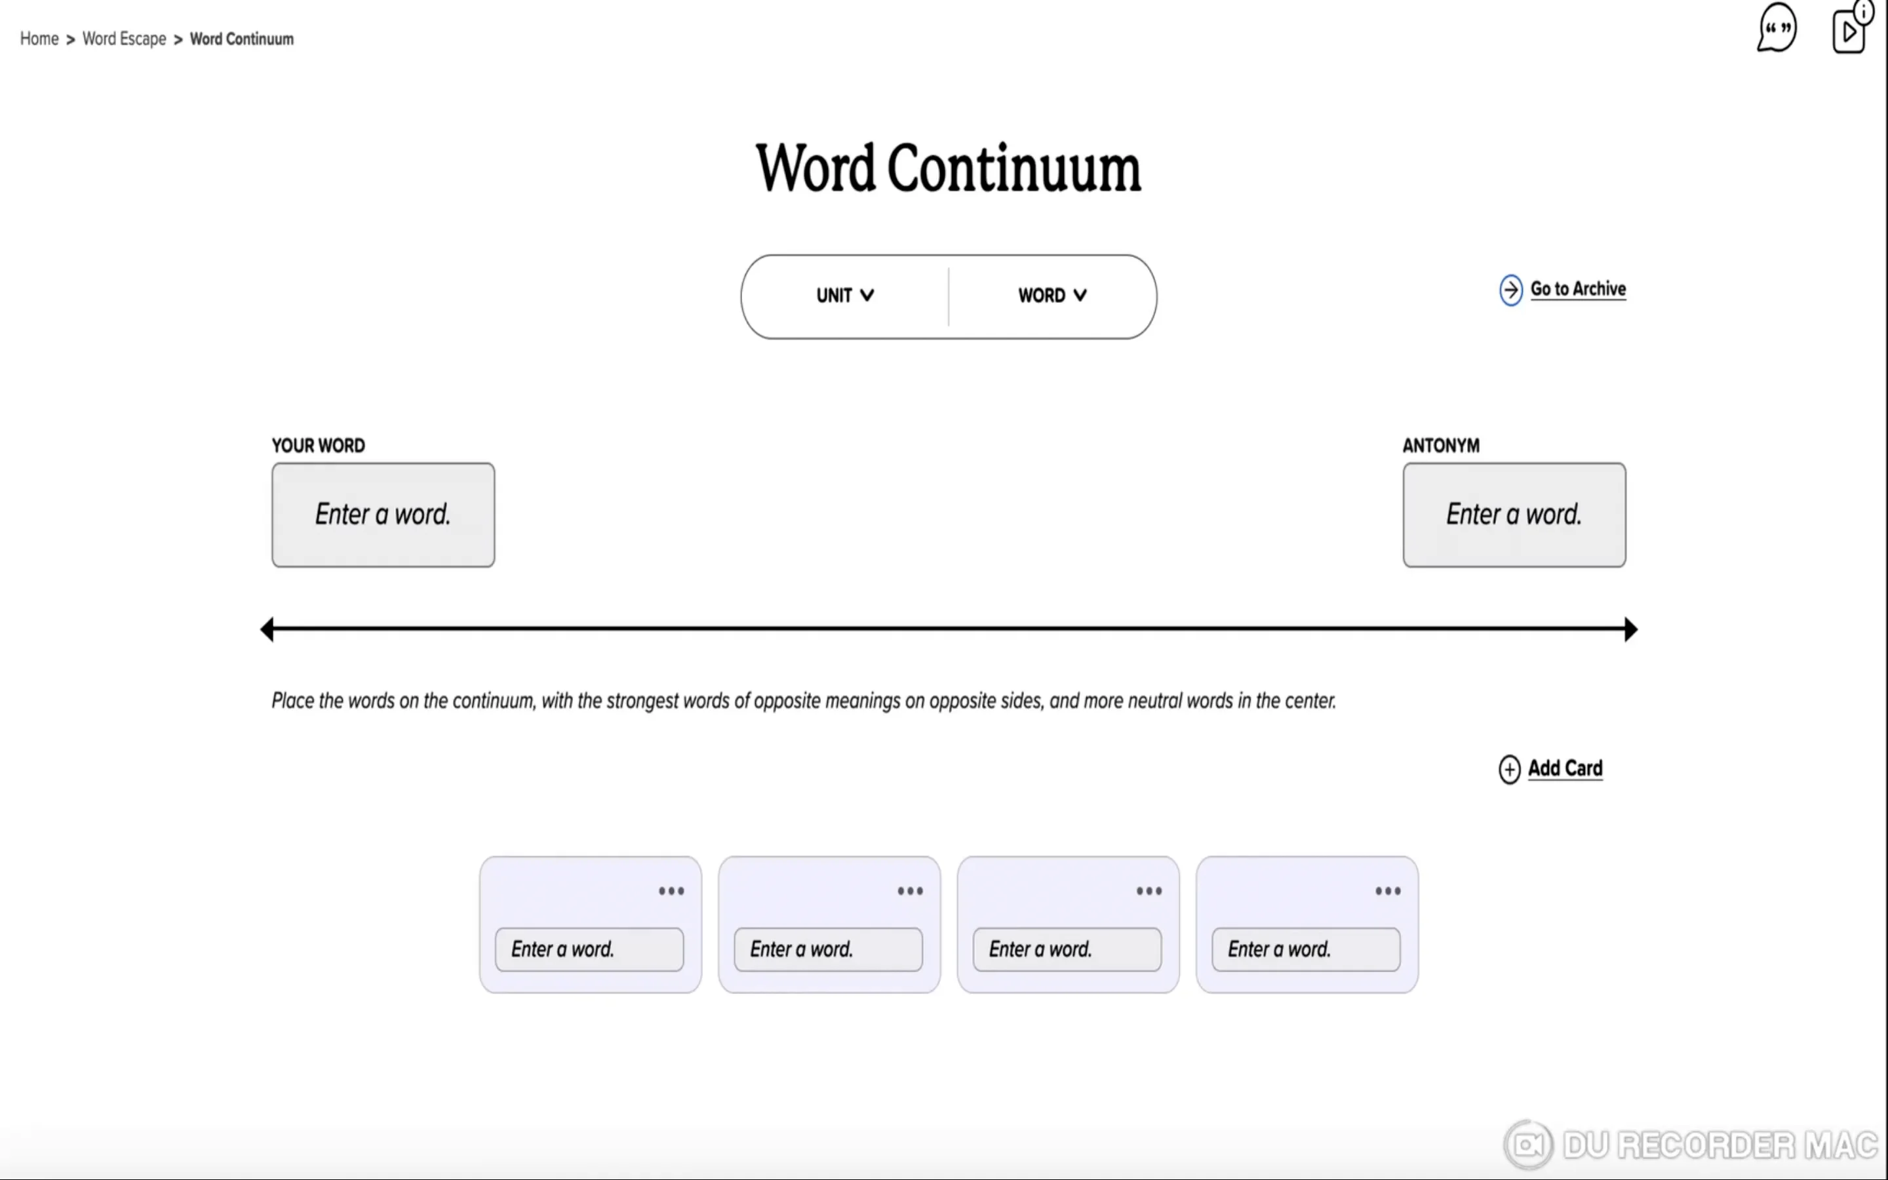Click the video tutorial info icon
The image size is (1888, 1180).
click(1851, 29)
